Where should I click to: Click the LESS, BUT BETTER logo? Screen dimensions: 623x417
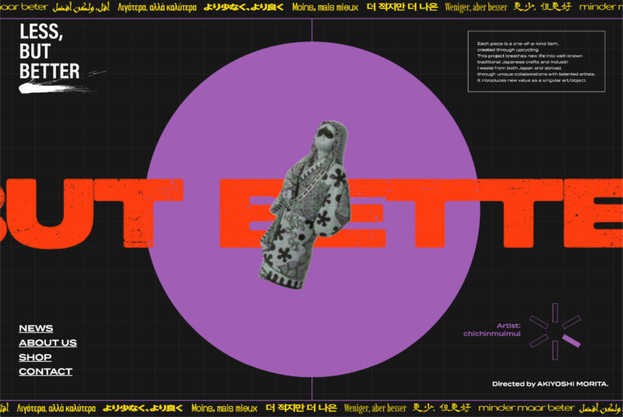point(49,52)
